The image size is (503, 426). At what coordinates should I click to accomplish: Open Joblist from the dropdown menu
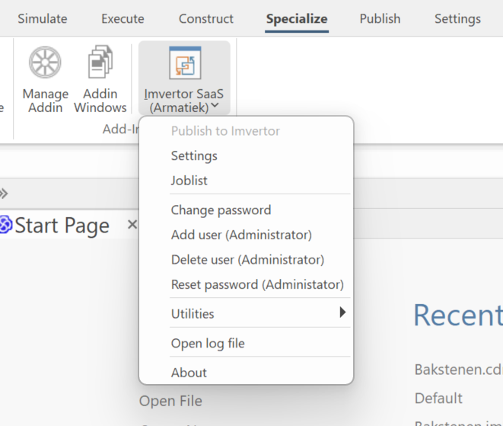[x=189, y=181]
